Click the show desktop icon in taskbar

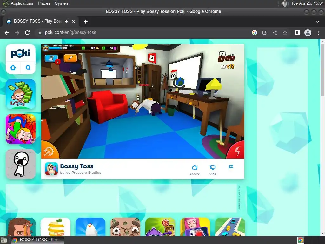click(x=4, y=240)
